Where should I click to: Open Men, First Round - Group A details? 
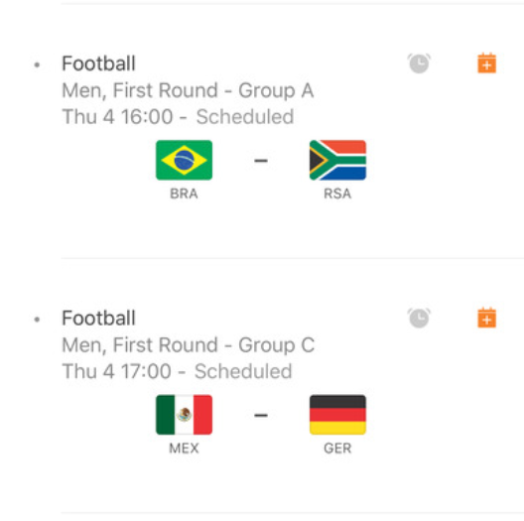click(188, 90)
